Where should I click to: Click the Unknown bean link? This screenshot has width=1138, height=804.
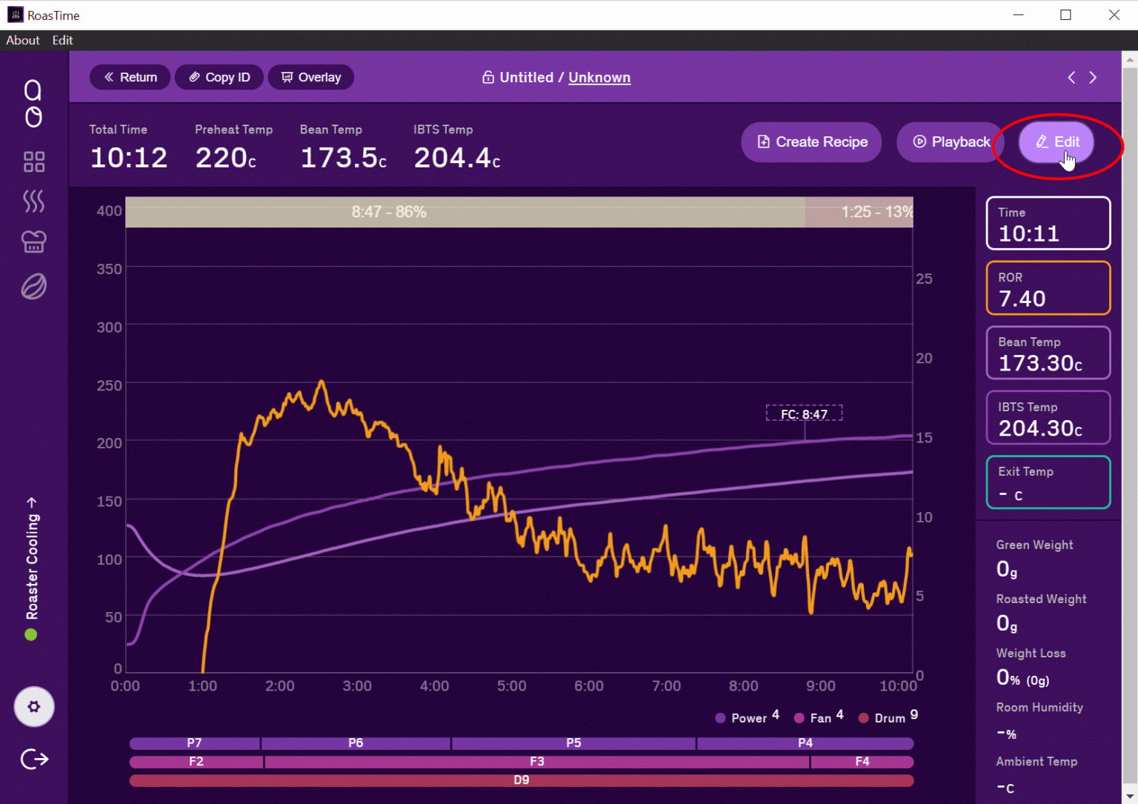tap(599, 77)
